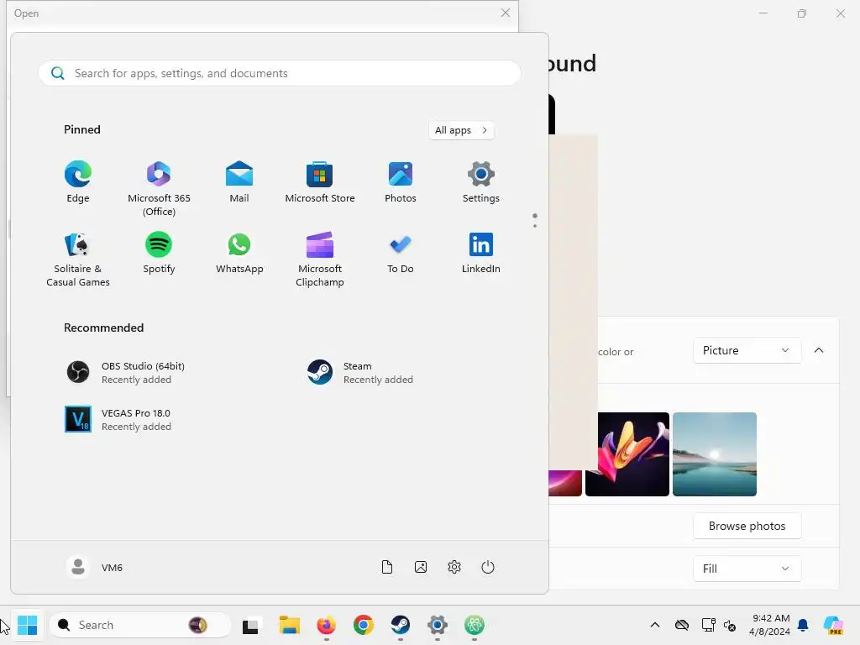
Task: Click Browse photos in Settings
Action: (747, 526)
